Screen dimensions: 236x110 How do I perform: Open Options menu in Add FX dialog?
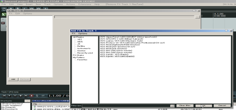pyautogui.click(x=83, y=34)
